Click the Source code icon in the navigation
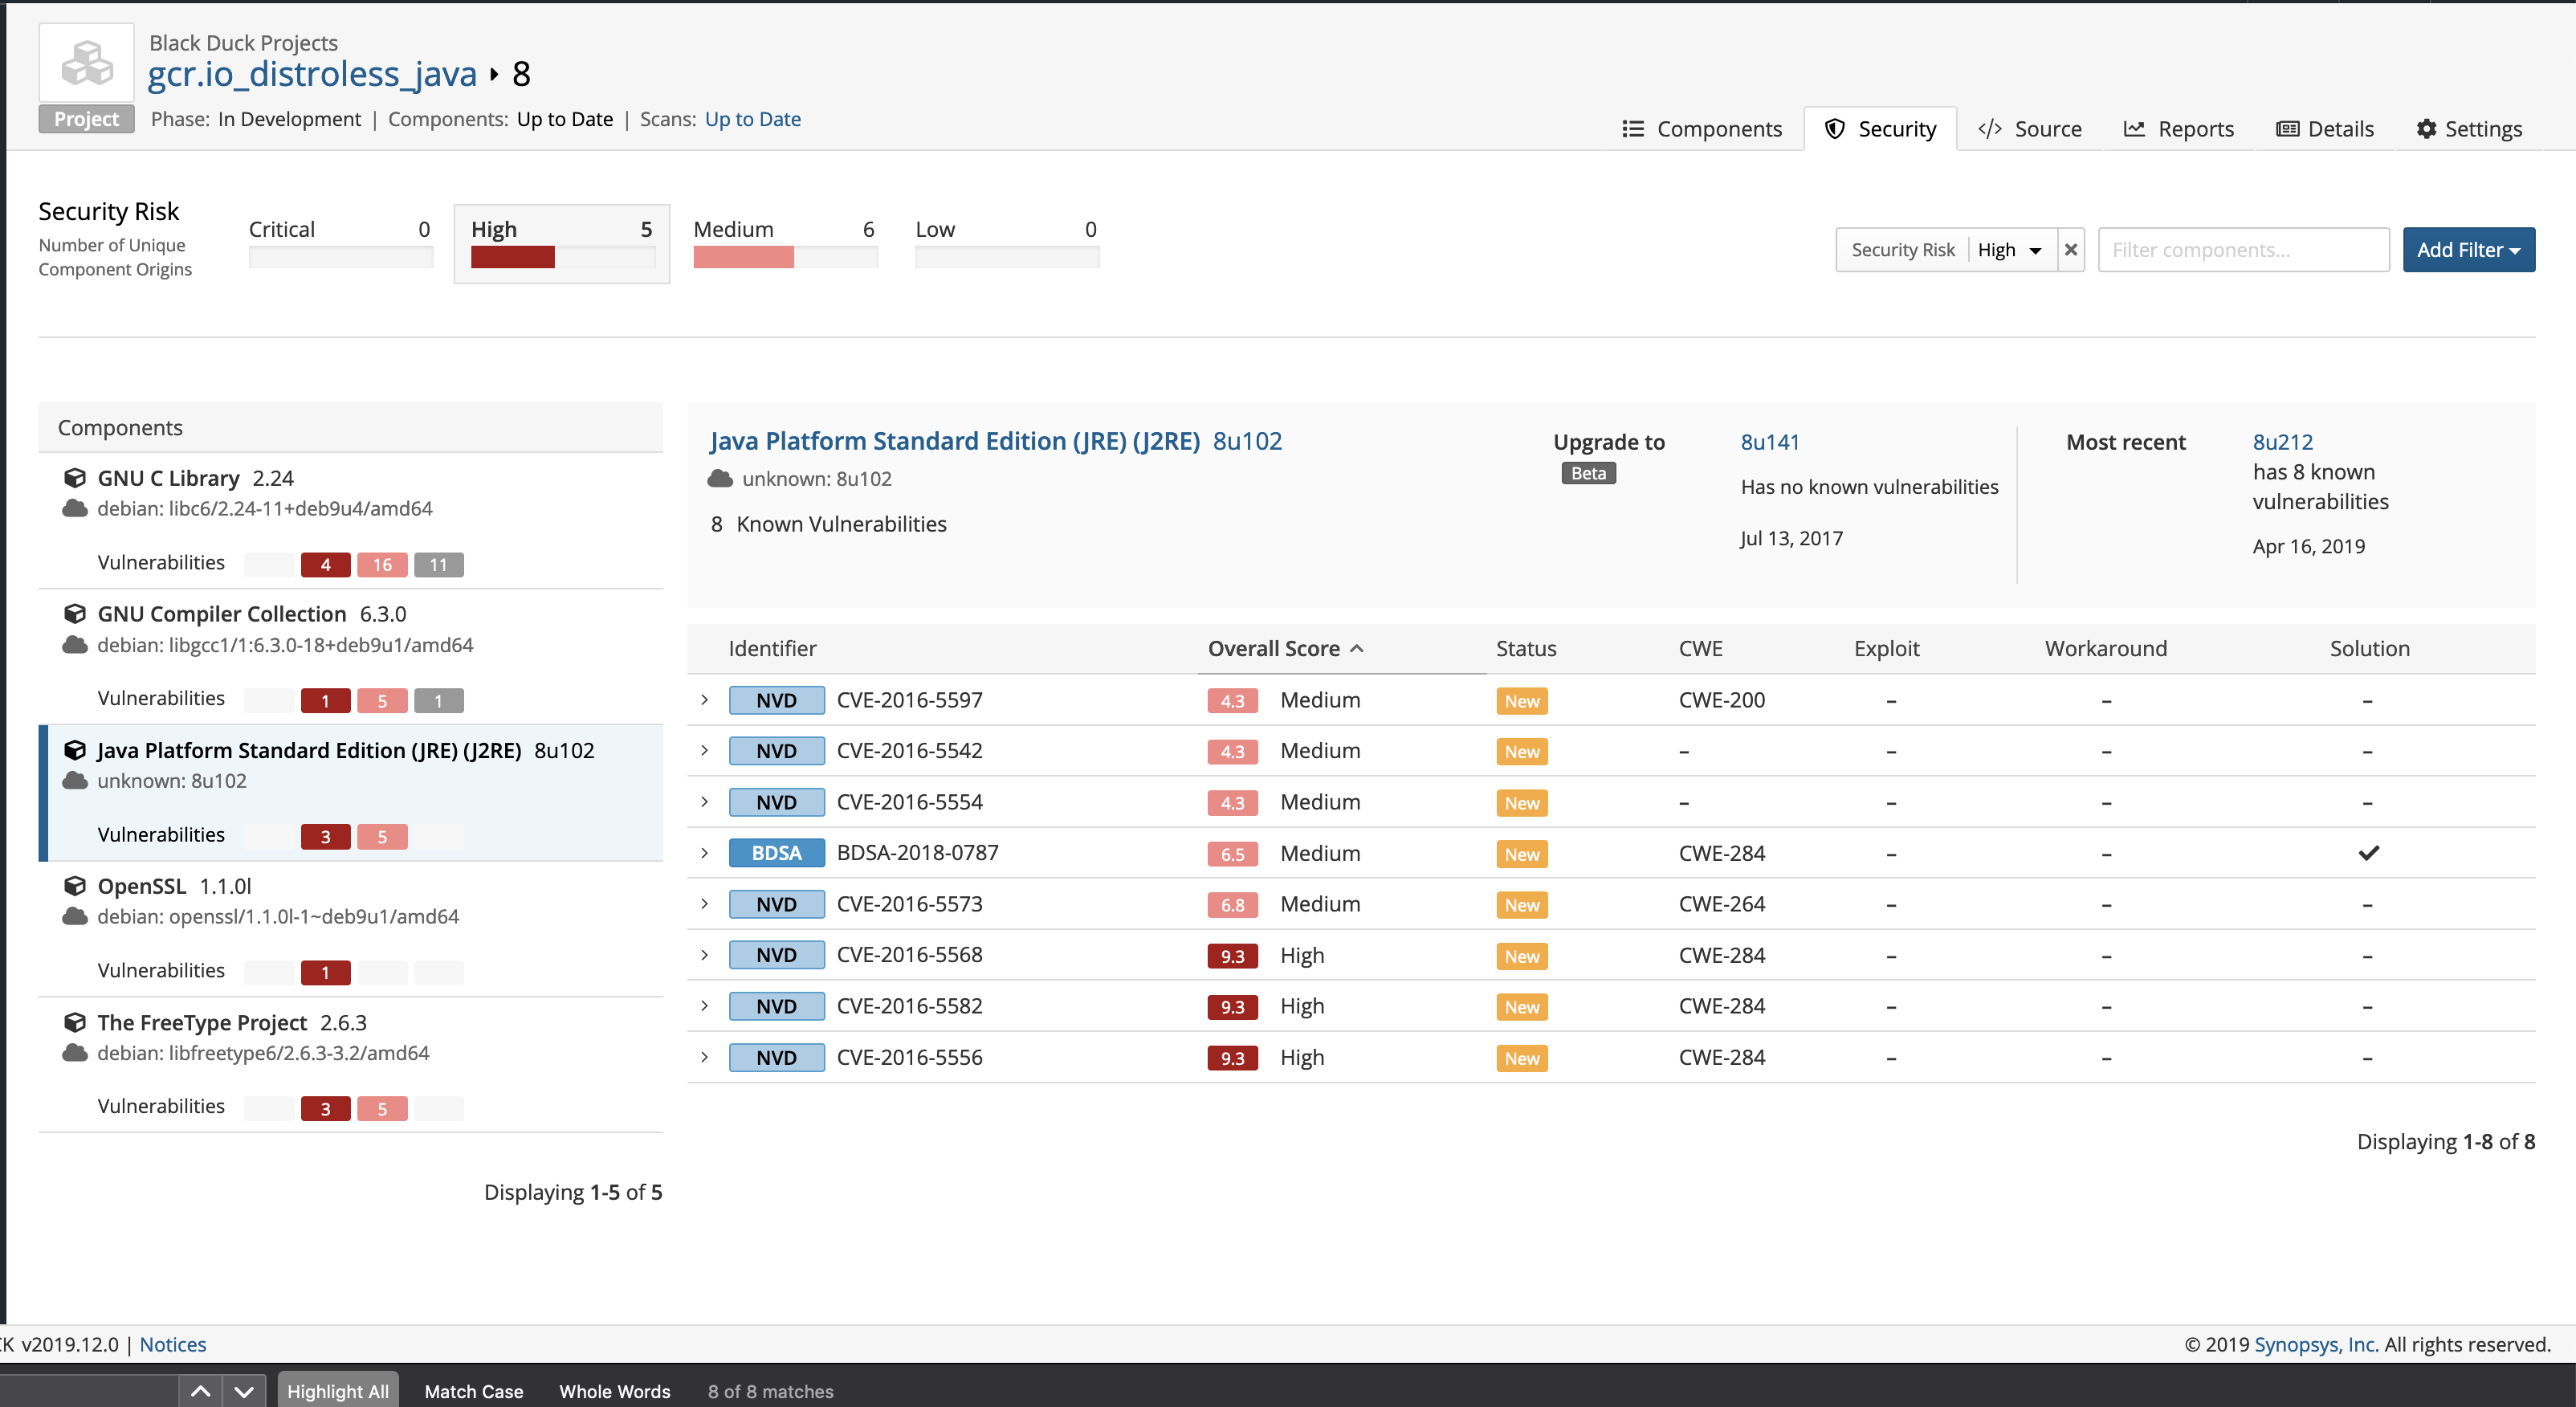Image resolution: width=2576 pixels, height=1407 pixels. coord(1990,128)
